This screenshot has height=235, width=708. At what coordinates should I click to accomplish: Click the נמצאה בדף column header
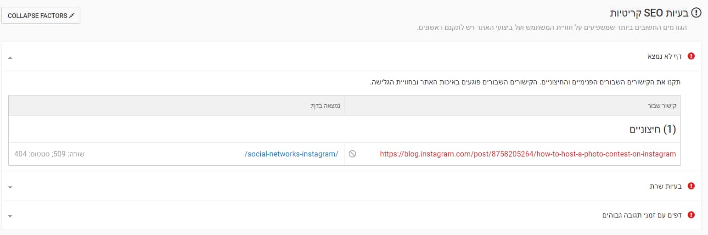[x=325, y=106]
